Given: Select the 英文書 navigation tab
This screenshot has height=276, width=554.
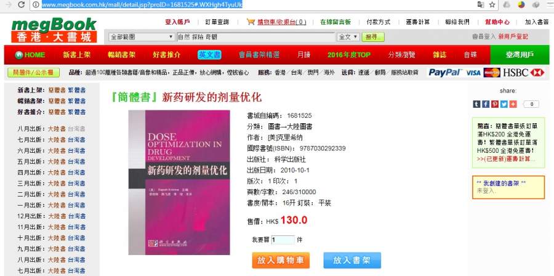Looking at the screenshot, I should 209,55.
